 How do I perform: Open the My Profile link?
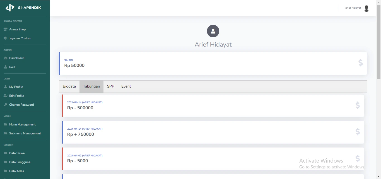tap(16, 87)
